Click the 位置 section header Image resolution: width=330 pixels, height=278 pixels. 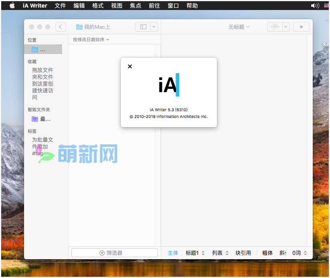click(32, 40)
